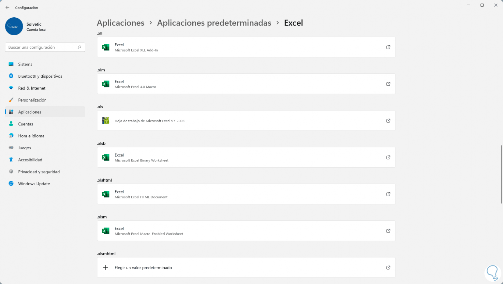Click the back arrow beside Configuración
This screenshot has width=503, height=284.
click(7, 8)
